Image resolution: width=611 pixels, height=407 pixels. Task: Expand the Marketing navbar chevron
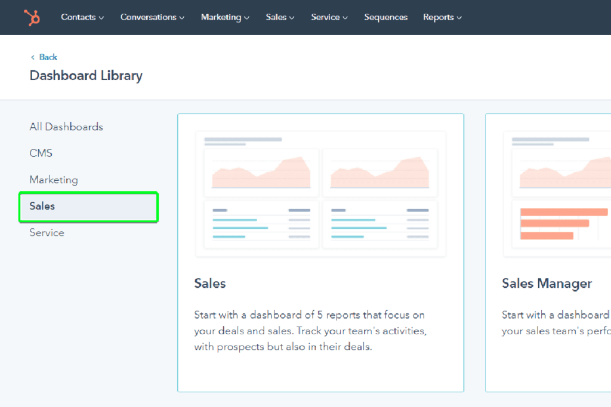pyautogui.click(x=246, y=18)
